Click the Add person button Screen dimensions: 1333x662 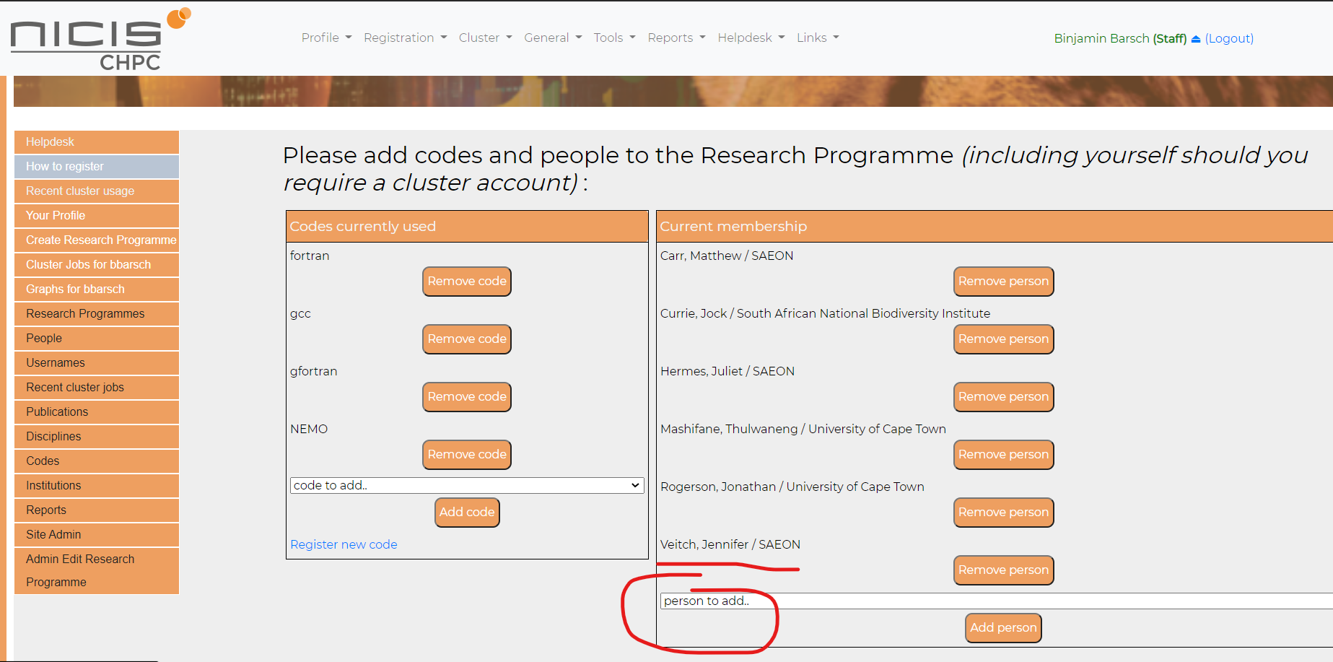(1003, 628)
